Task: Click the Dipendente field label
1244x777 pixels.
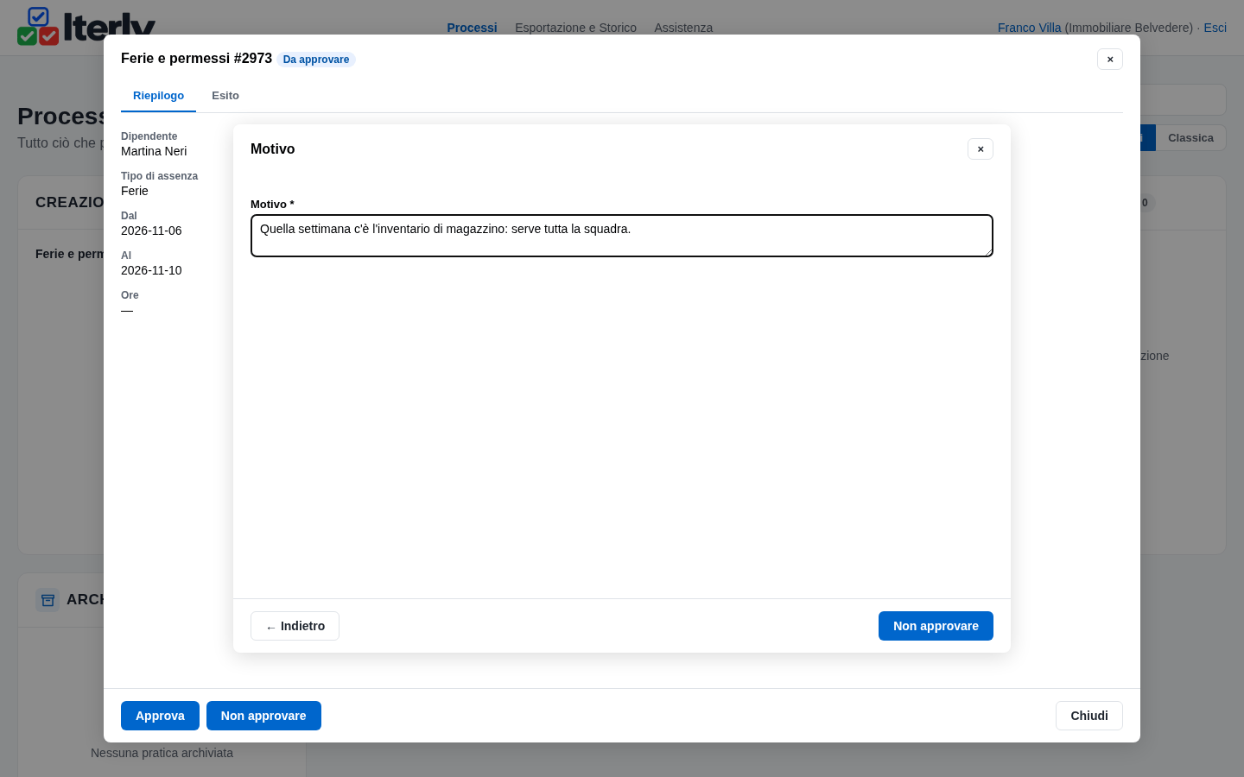Action: [x=149, y=136]
